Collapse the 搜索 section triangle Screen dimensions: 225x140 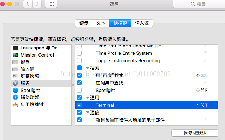pyautogui.click(x=88, y=68)
